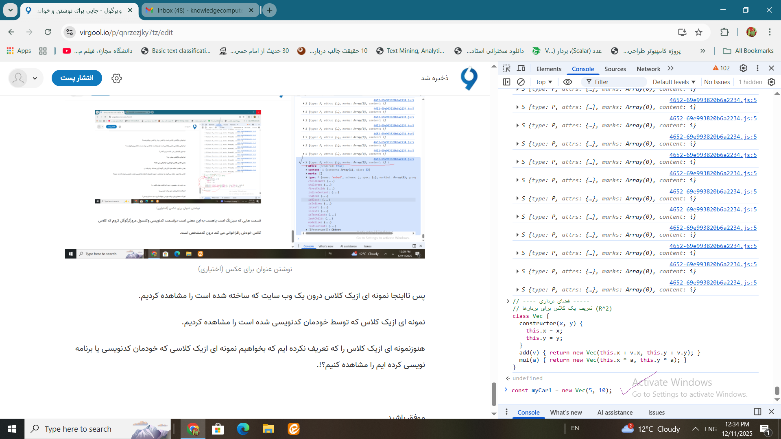Bookmark this page with the star icon

pos(699,32)
